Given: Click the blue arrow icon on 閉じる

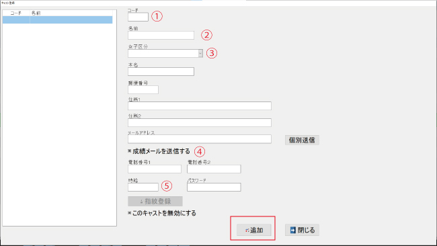Looking at the screenshot, I should 293,230.
